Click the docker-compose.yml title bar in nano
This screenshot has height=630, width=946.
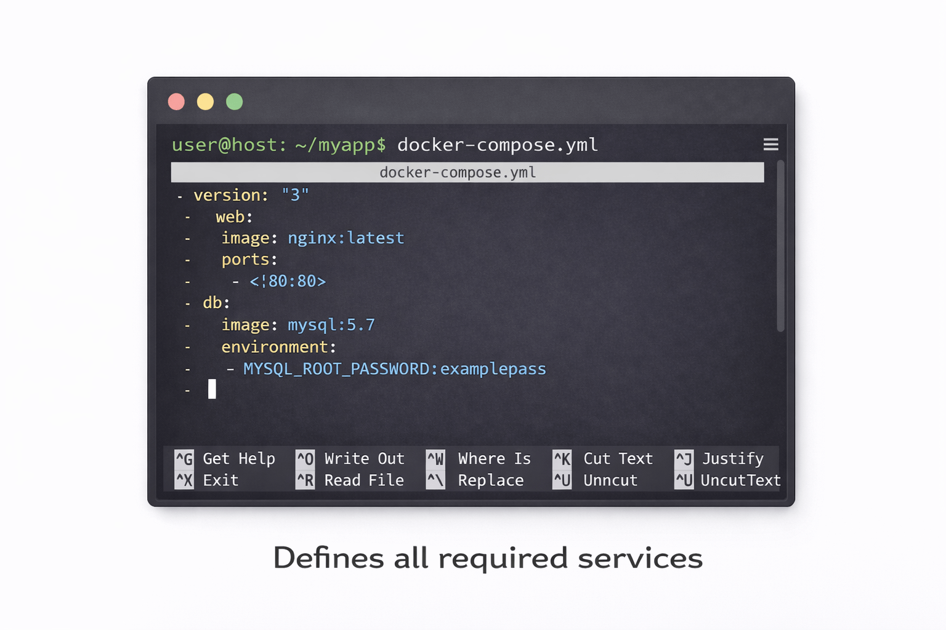(x=467, y=172)
